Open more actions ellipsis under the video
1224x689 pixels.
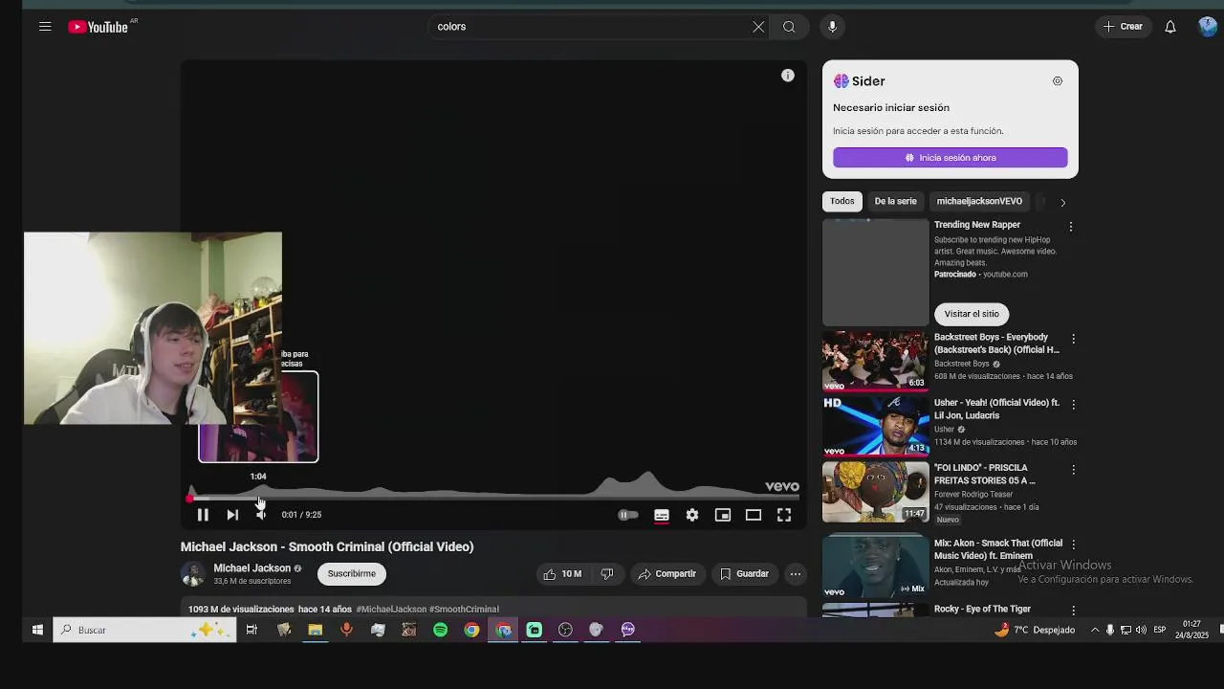tap(795, 574)
